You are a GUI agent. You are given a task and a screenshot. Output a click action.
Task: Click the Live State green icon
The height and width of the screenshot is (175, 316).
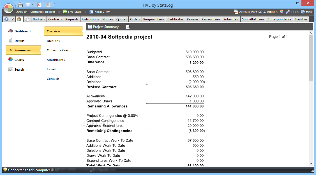coord(65,12)
